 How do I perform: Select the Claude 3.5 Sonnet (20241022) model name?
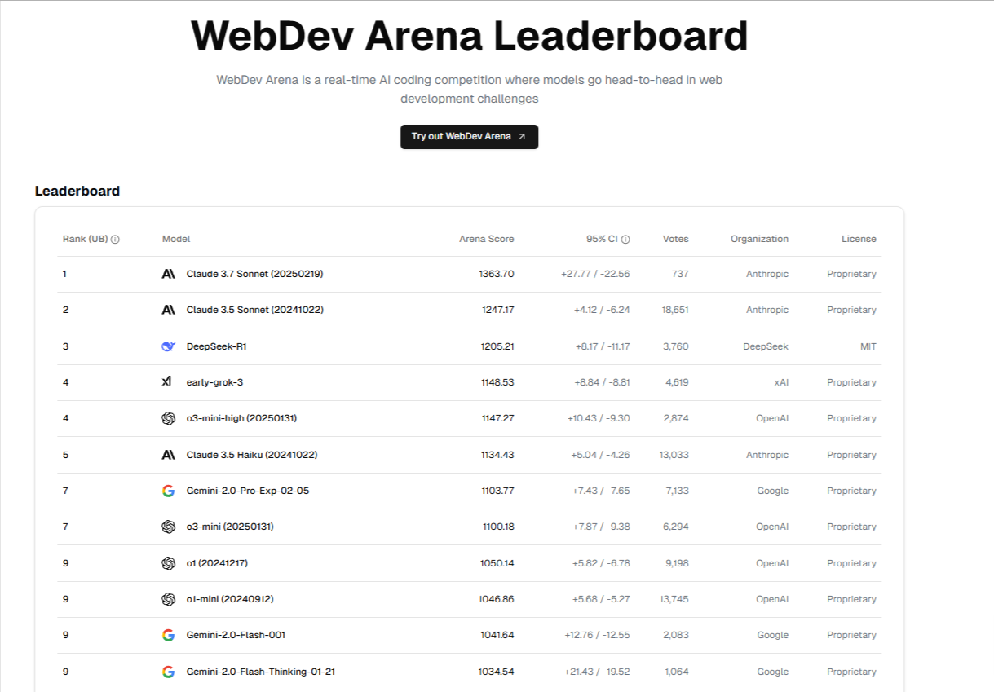254,310
